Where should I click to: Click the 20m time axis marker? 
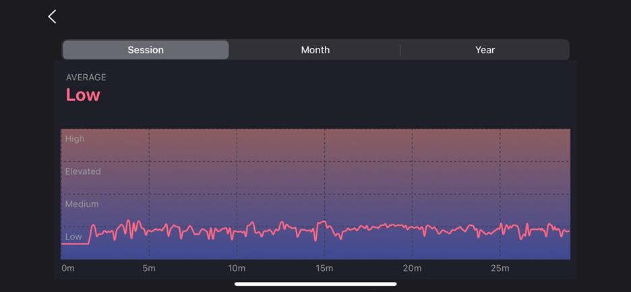click(412, 268)
